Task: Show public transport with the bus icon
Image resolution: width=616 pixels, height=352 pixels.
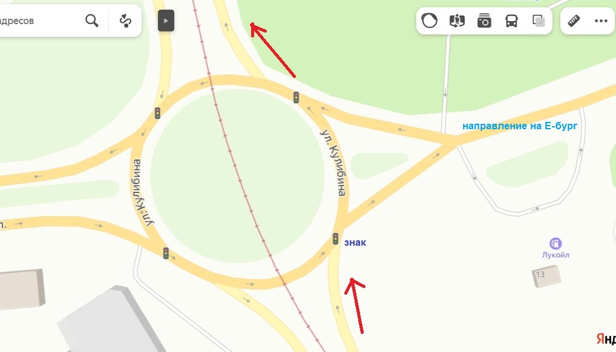Action: [x=511, y=21]
